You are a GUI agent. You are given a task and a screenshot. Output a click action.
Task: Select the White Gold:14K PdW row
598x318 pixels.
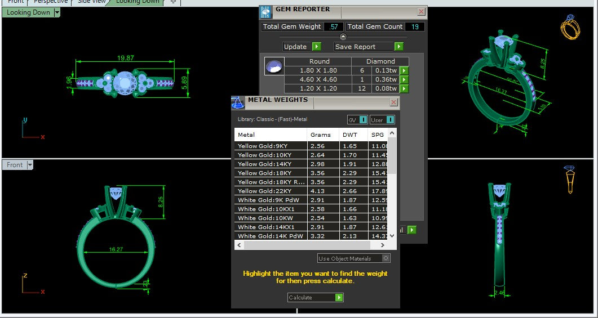tap(311, 236)
